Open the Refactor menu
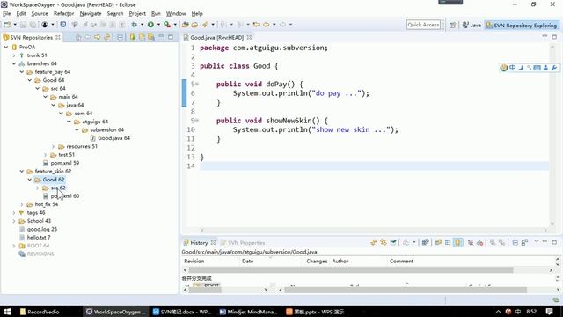Screen dimensions: 563x317 tap(63, 14)
